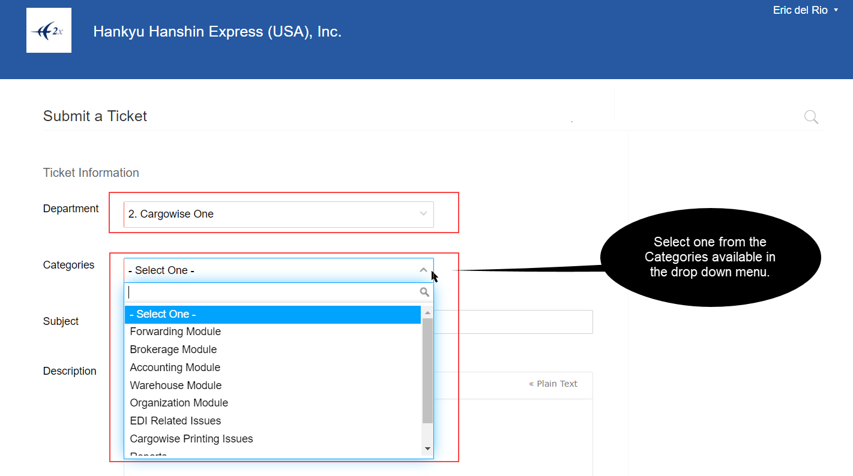Click the Submit a Ticket heading
The image size is (853, 476).
pyautogui.click(x=95, y=116)
